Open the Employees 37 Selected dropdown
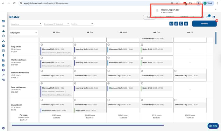 point(56,24)
